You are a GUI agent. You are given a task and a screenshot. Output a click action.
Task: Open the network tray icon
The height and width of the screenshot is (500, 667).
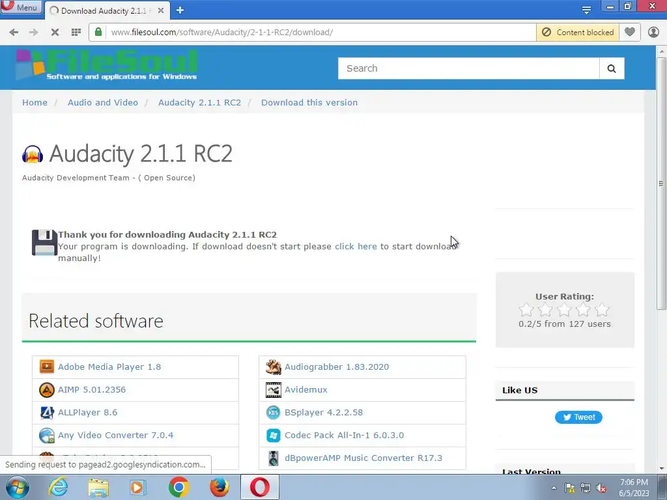(586, 488)
